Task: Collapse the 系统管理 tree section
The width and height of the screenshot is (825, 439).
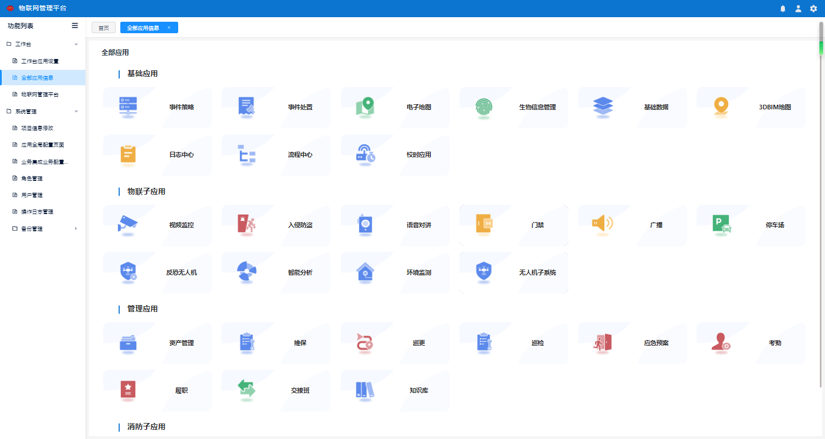Action: pos(76,112)
